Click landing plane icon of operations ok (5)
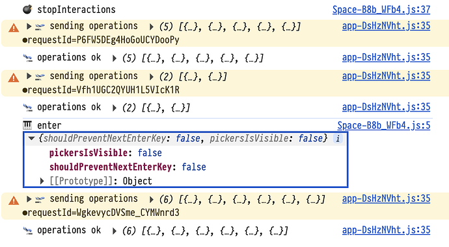Image resolution: width=449 pixels, height=247 pixels. 28,58
